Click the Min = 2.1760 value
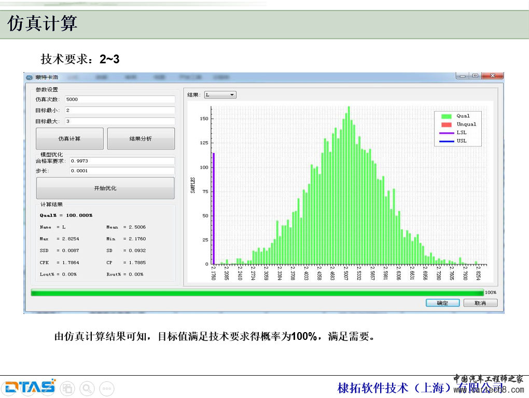The height and width of the screenshot is (398, 529). 126,239
